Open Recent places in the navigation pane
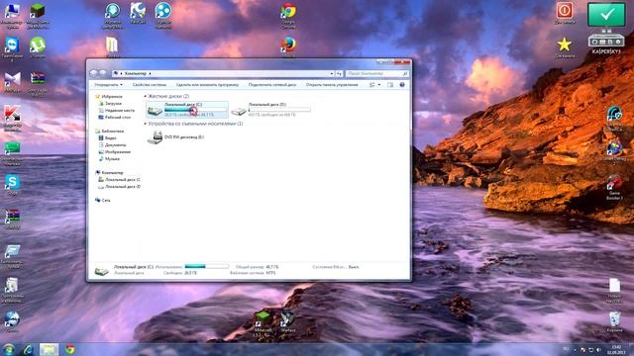The width and height of the screenshot is (634, 356). point(120,110)
